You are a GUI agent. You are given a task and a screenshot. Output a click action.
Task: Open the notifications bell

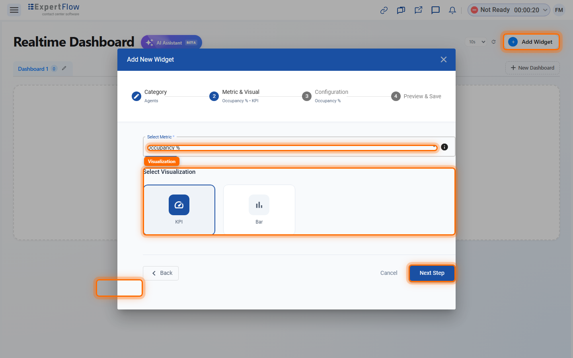452,10
